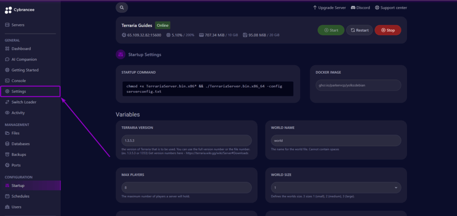Screen dimensions: 457x216
Task: Click the Schedules calendar icon
Action: pos(7,196)
